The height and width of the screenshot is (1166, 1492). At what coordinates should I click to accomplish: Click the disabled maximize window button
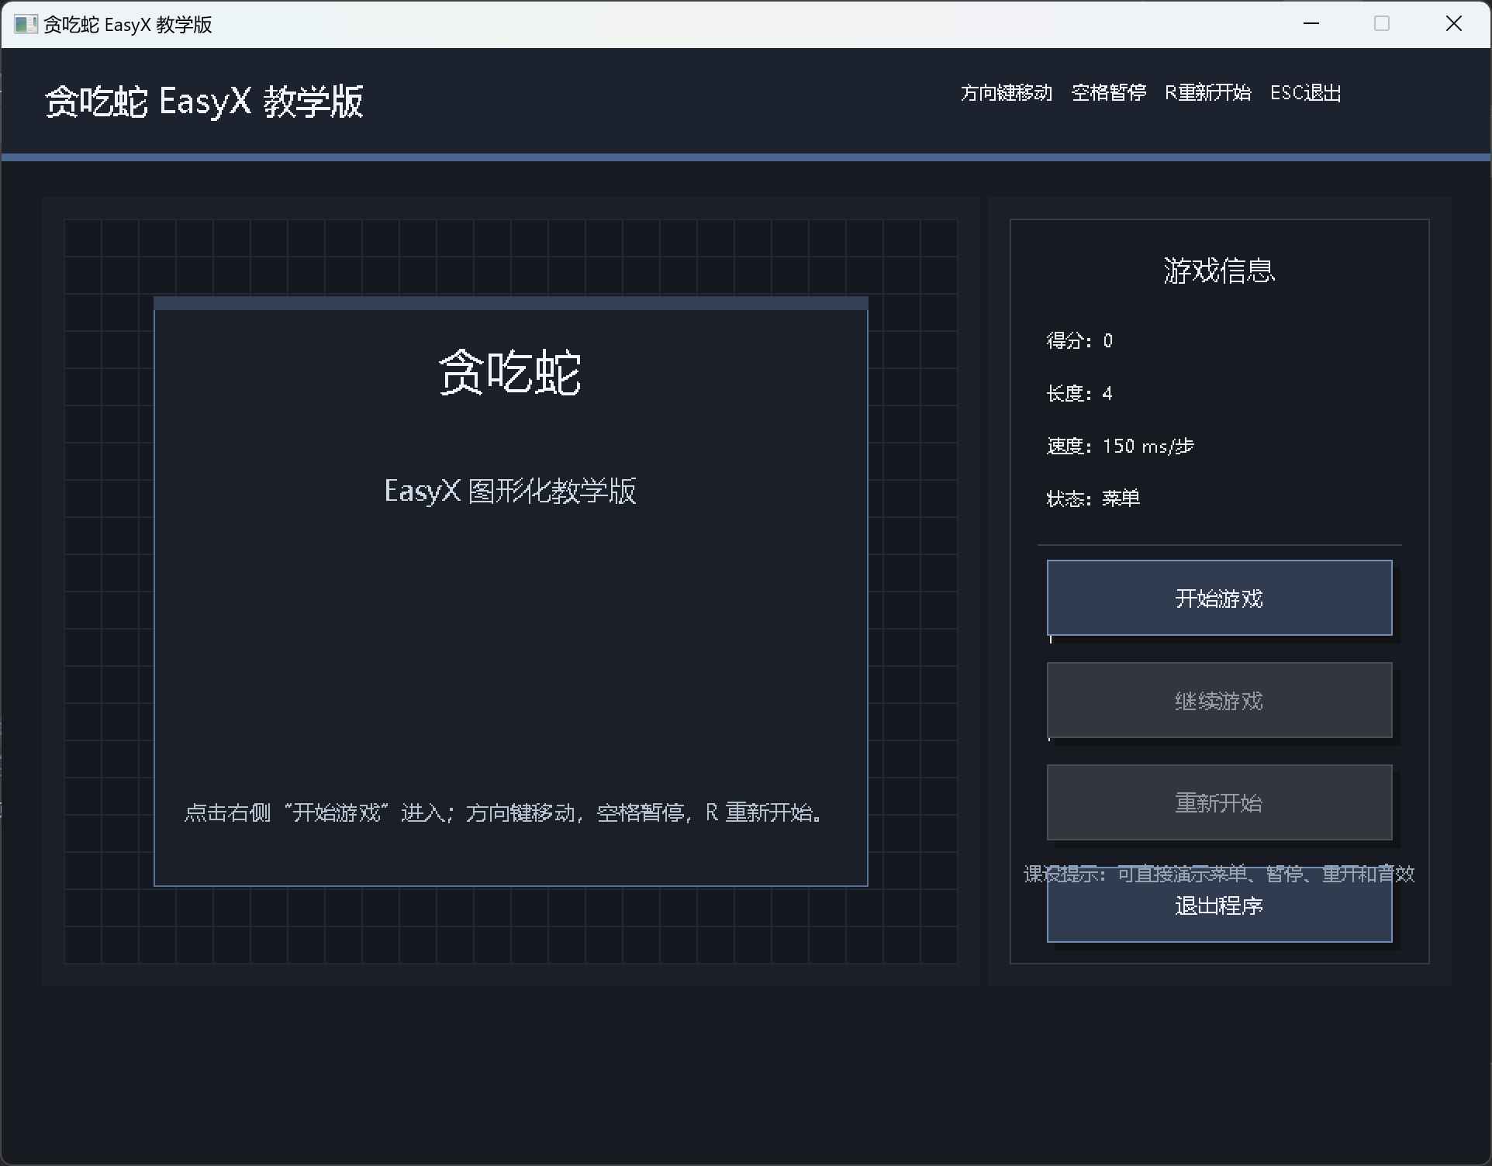tap(1382, 24)
